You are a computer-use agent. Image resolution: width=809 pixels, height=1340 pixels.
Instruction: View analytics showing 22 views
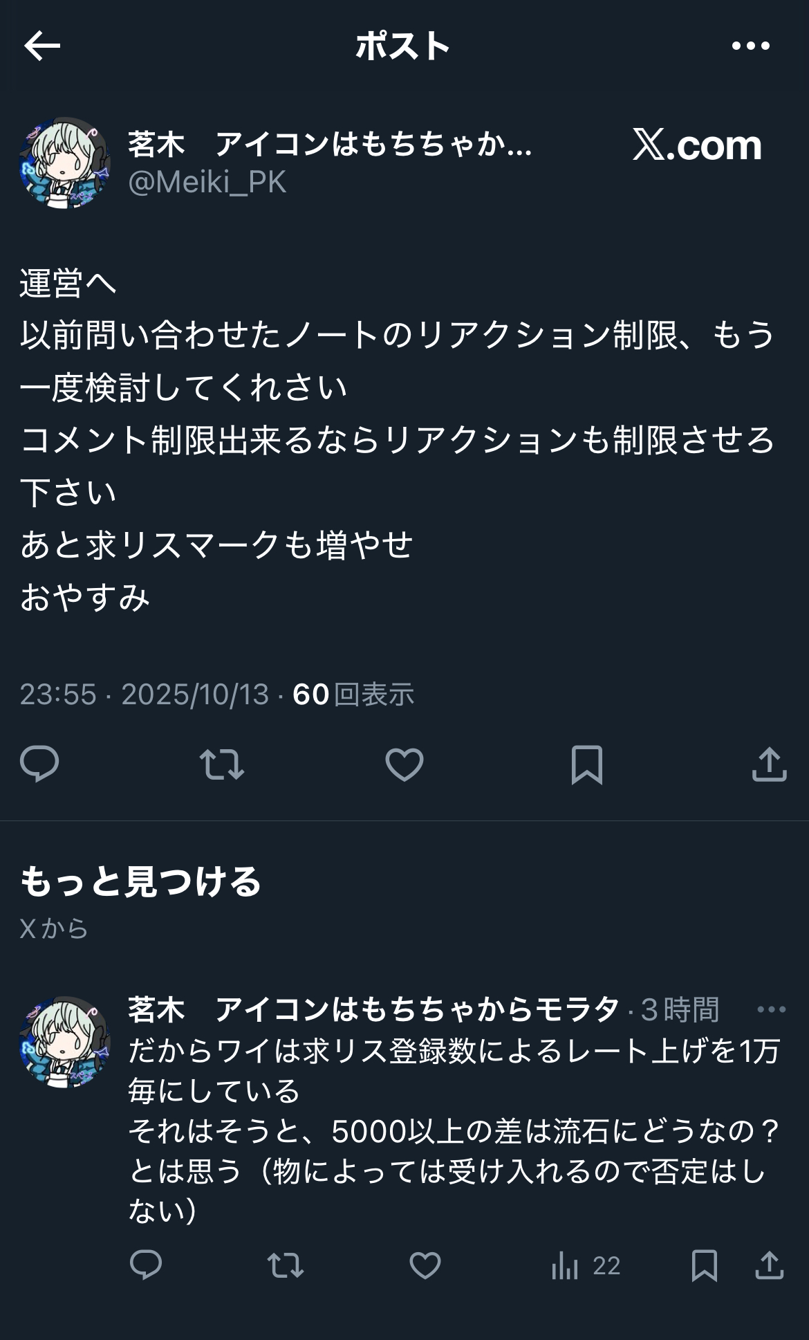coord(586,1266)
